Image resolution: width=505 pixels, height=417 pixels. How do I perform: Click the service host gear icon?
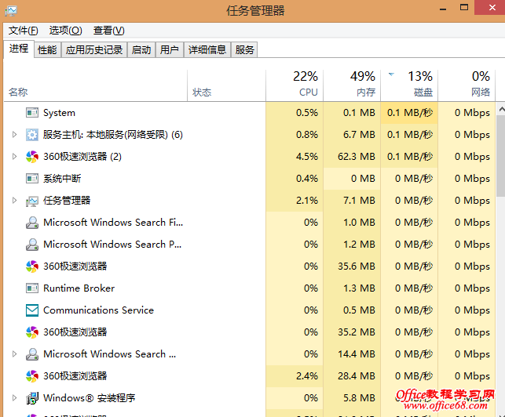pos(32,135)
